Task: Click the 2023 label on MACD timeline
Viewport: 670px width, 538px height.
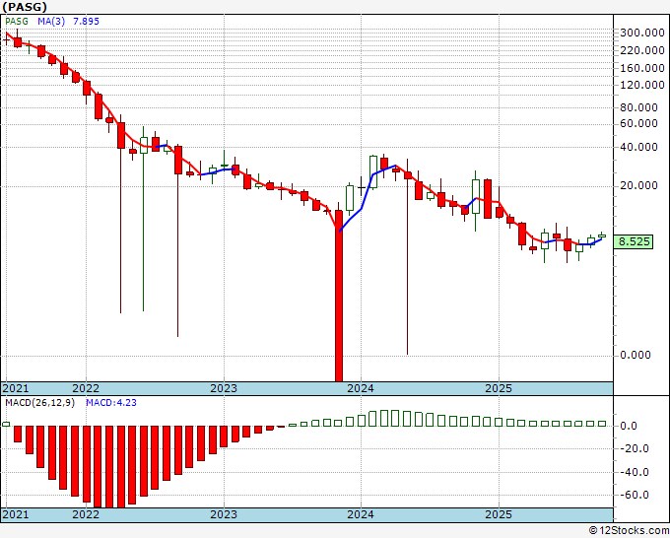Action: pos(224,514)
